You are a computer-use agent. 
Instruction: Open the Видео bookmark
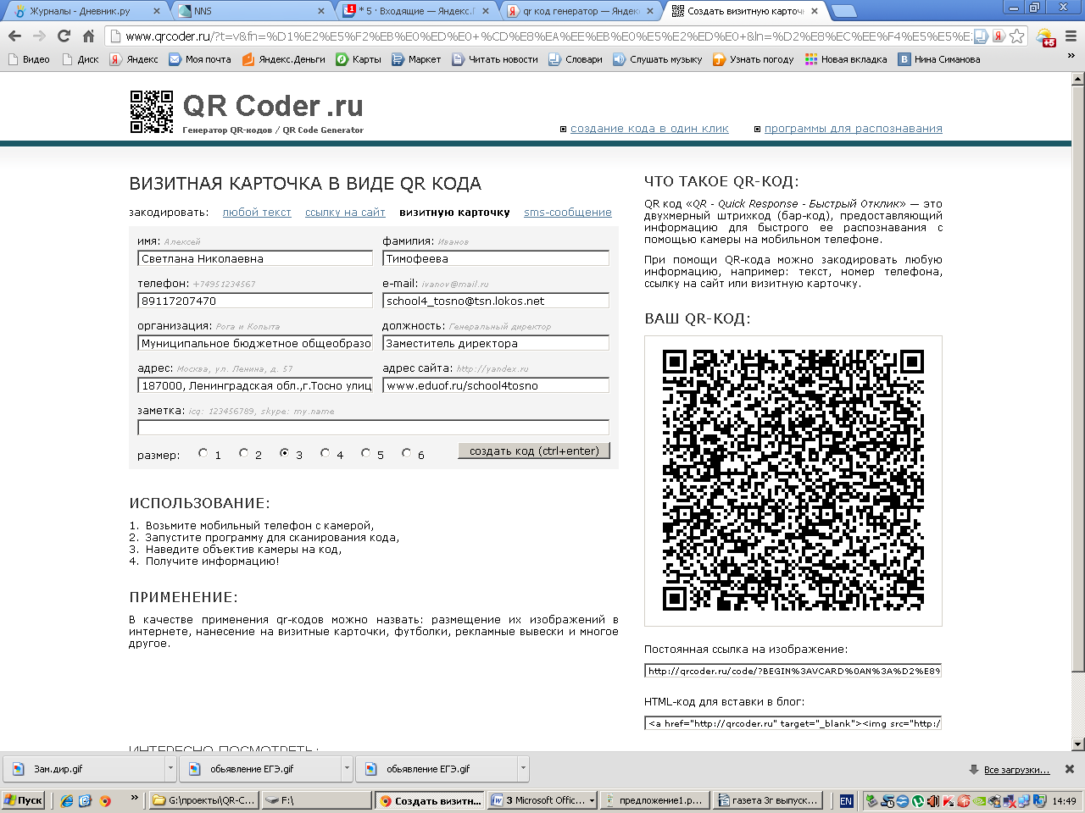(x=29, y=59)
